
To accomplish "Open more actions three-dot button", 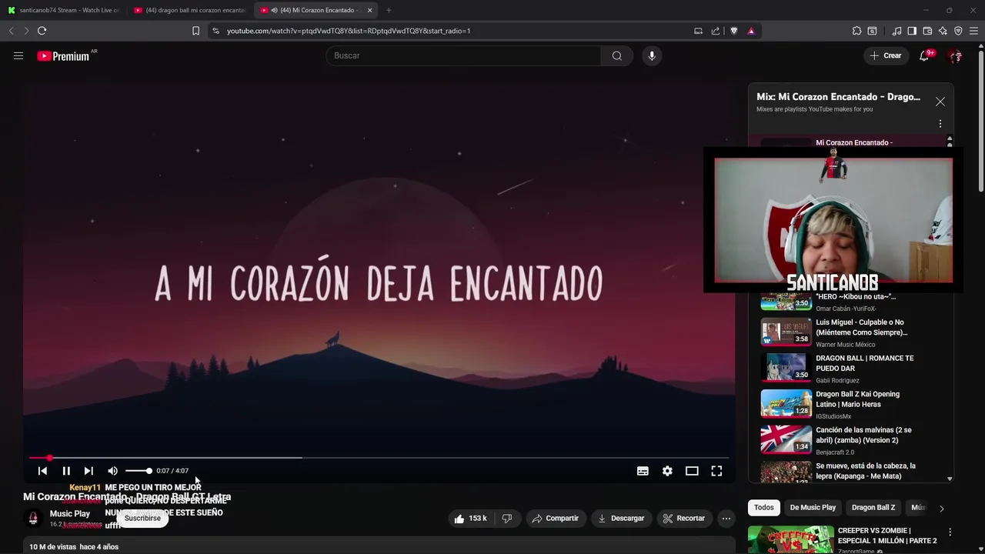I will click(x=726, y=519).
